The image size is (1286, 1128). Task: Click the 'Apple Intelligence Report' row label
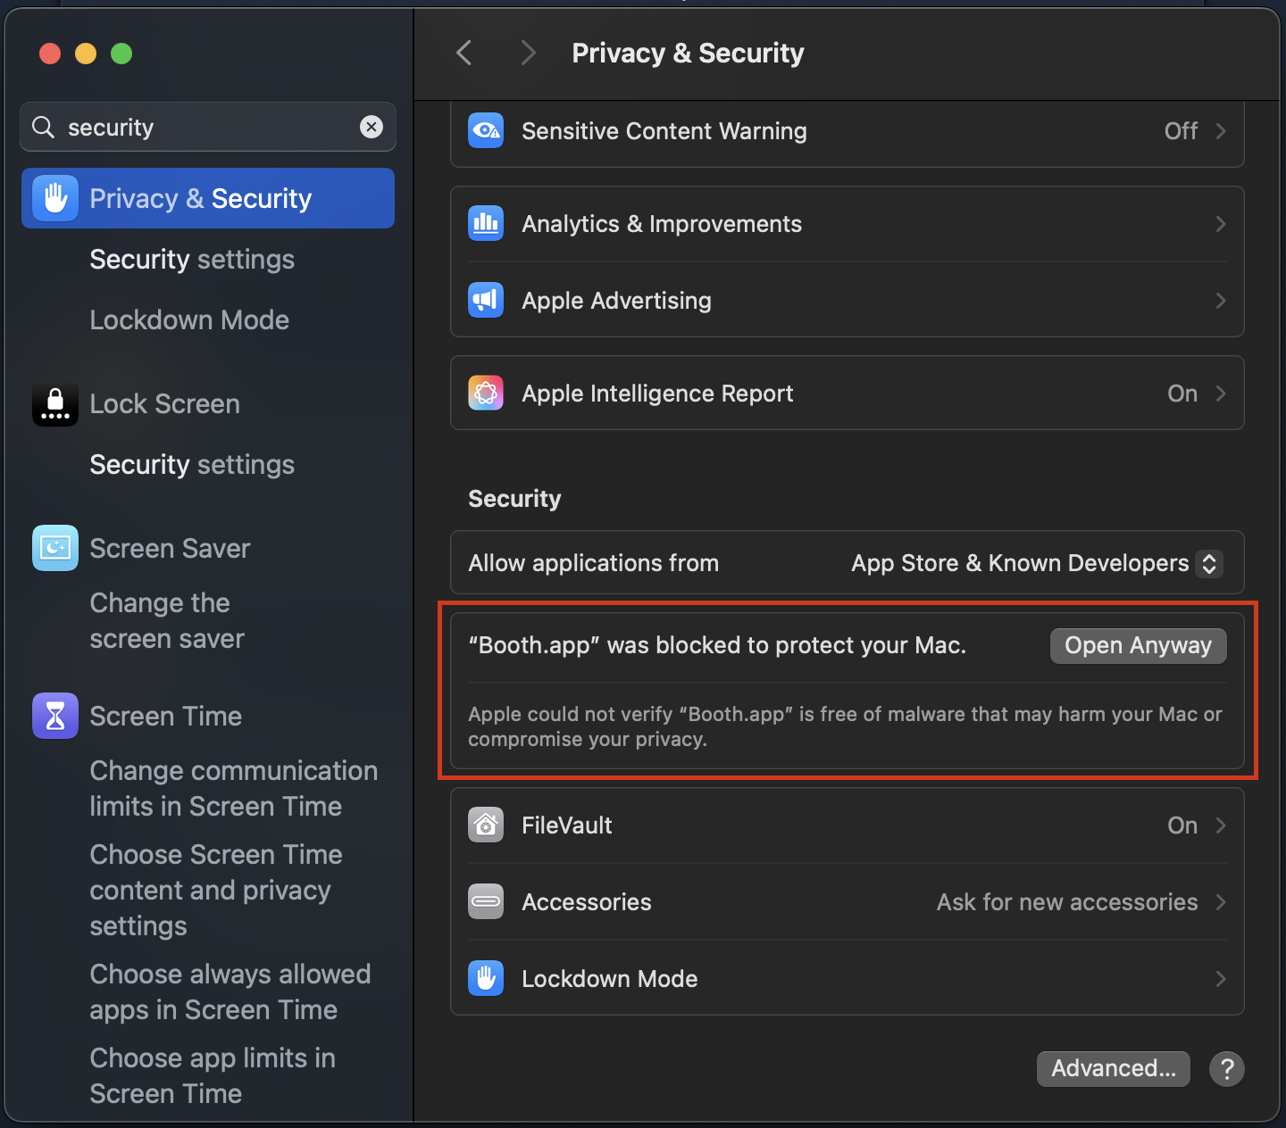pos(657,394)
